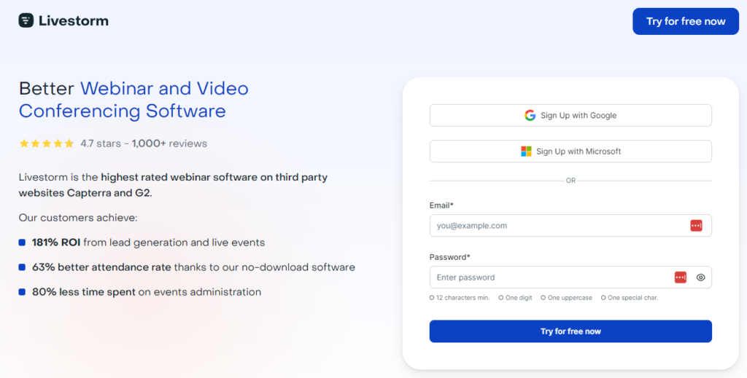Click the Our customers achieve: text

pyautogui.click(x=78, y=218)
